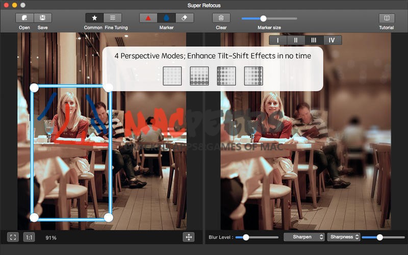Click the Blur Level slider handle
Viewport: 408px width, 255px height.
point(246,237)
